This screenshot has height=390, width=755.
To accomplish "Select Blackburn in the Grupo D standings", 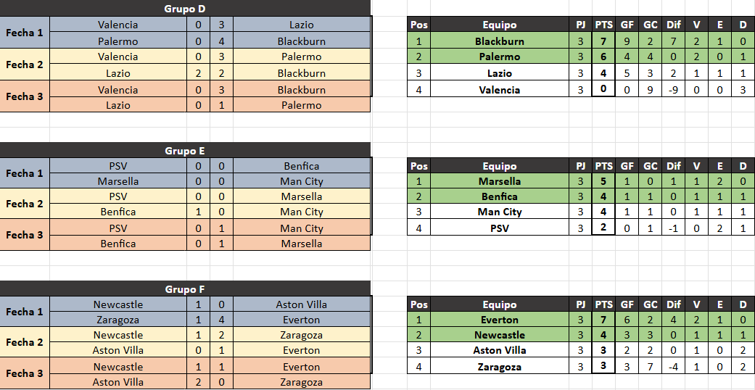I will pyautogui.click(x=499, y=41).
